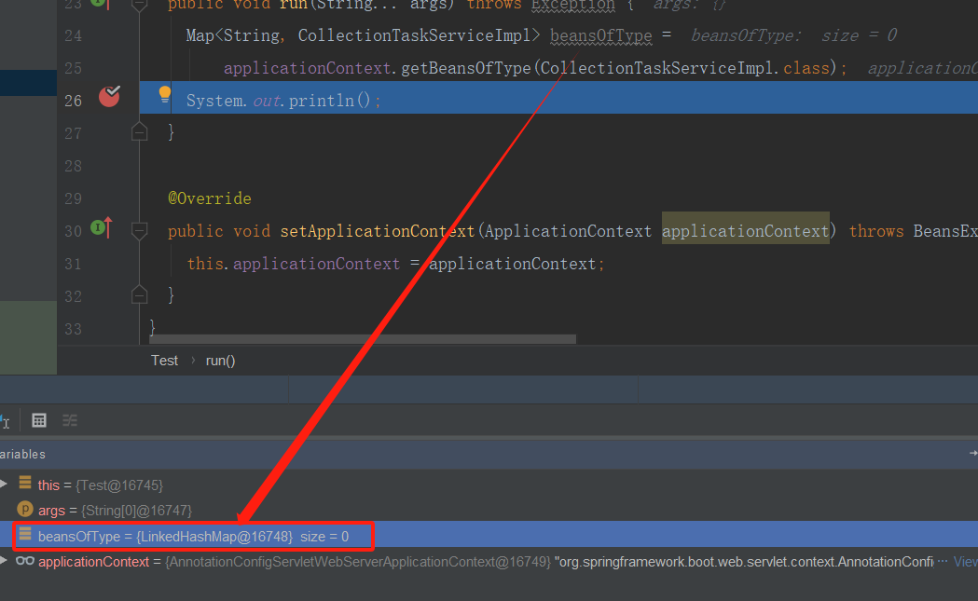Screen dimensions: 978x601
Task: Click the beansOfType variable on line 24
Action: (601, 35)
